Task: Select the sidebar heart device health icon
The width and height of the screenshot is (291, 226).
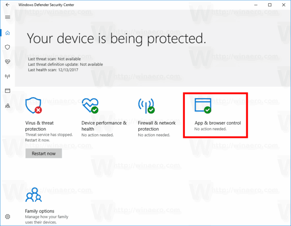Action: [x=7, y=61]
